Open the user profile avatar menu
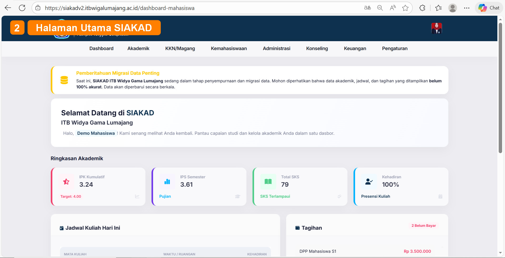This screenshot has height=258, width=505. [436, 28]
